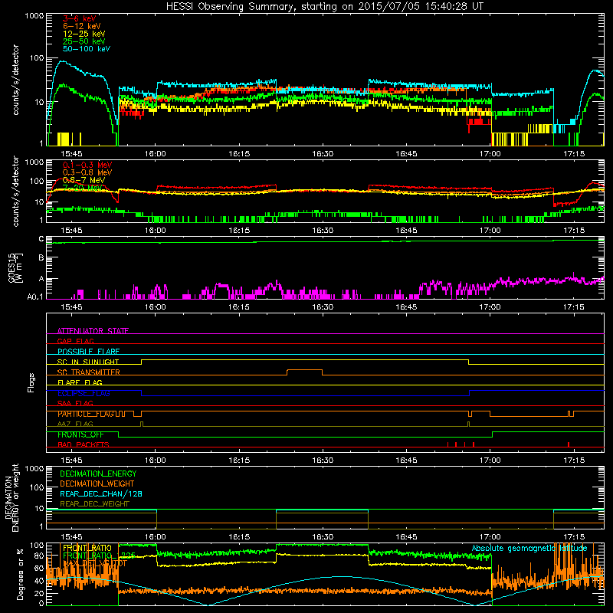This screenshot has height=613, width=613.
Task: Select the FRONTS_OFF flag label
Action: (x=80, y=434)
